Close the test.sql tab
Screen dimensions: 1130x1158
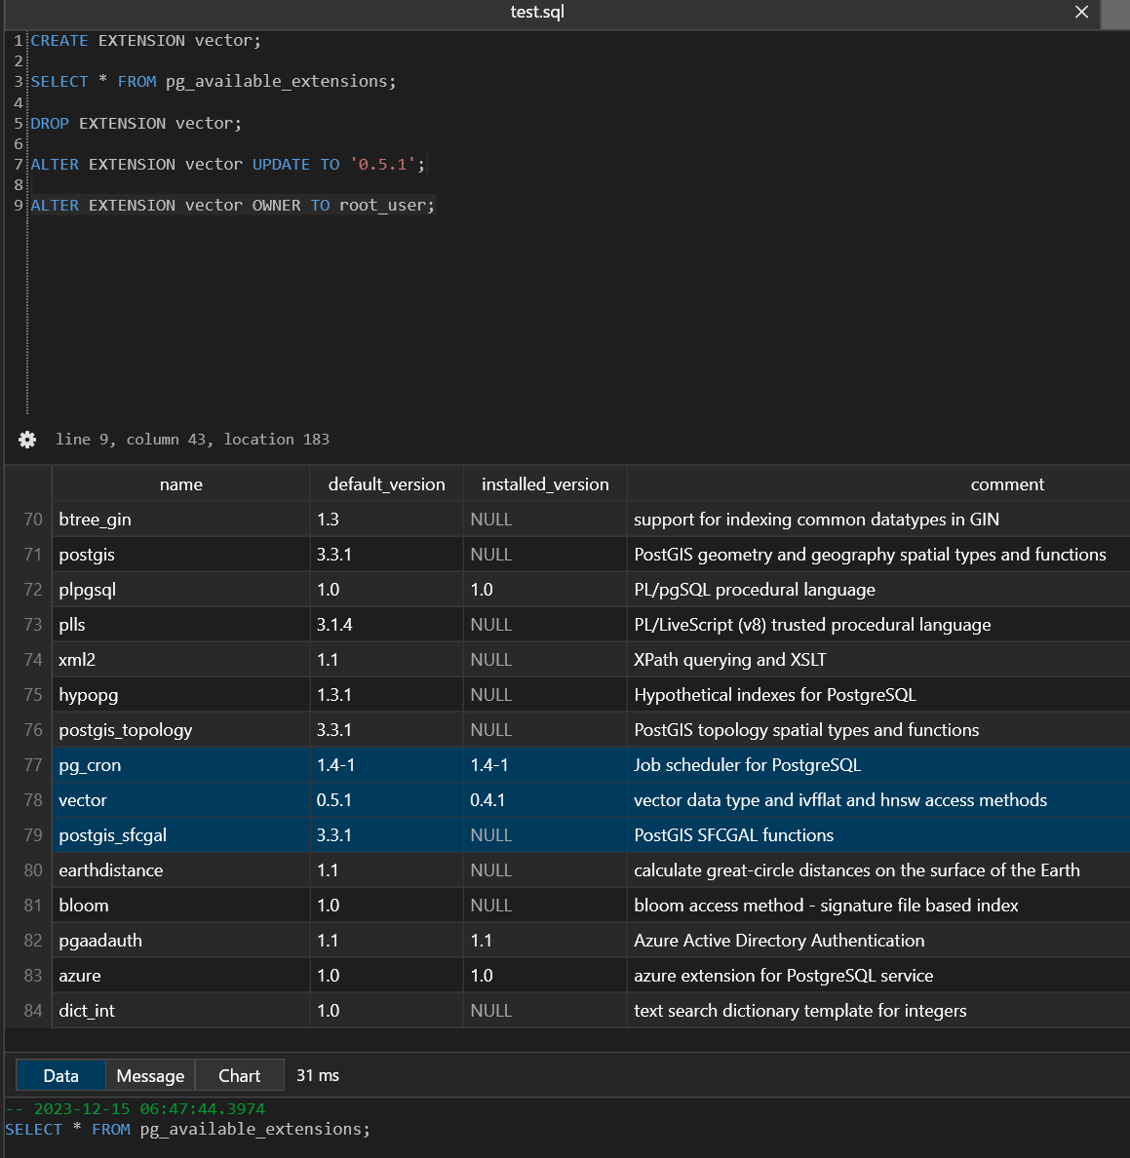(1081, 12)
